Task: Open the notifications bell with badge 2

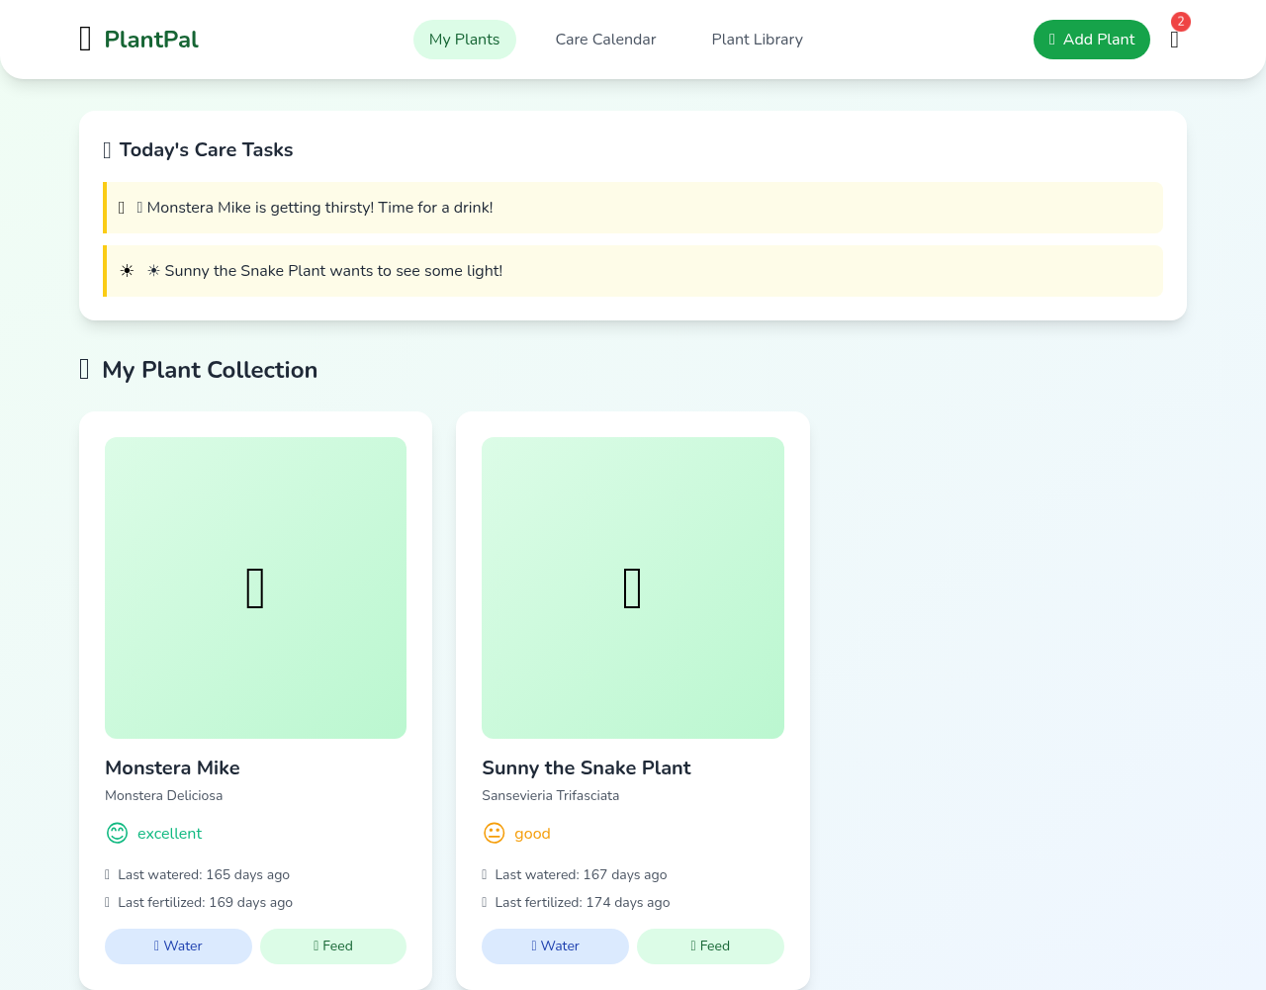Action: [1175, 40]
